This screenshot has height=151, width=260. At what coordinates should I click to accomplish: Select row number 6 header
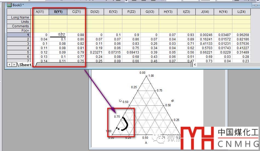coord(19,57)
